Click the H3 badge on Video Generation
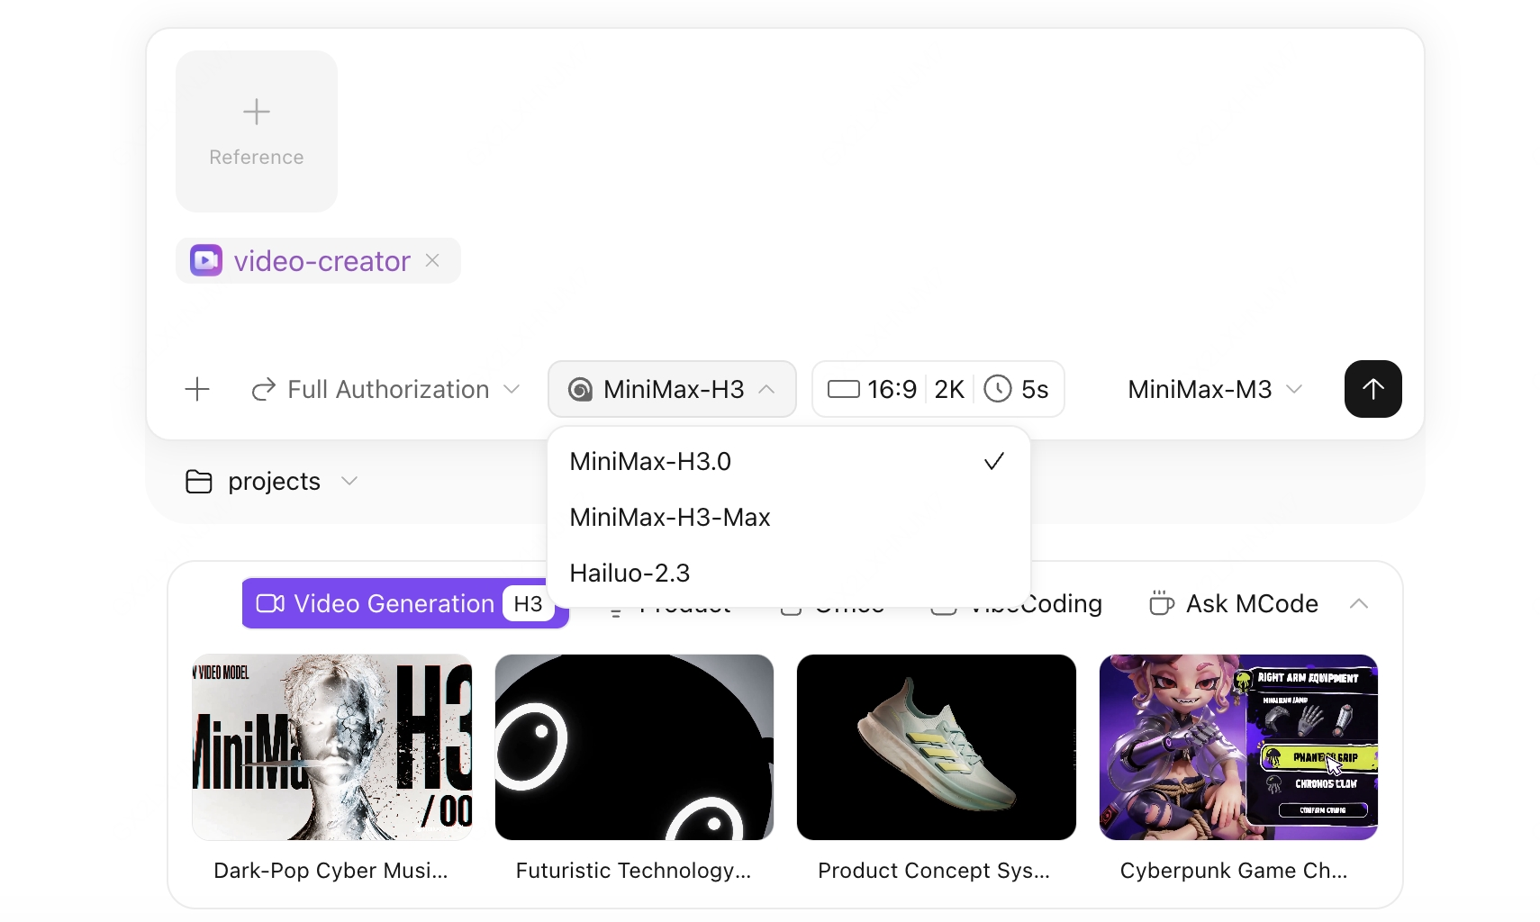 pyautogui.click(x=528, y=603)
